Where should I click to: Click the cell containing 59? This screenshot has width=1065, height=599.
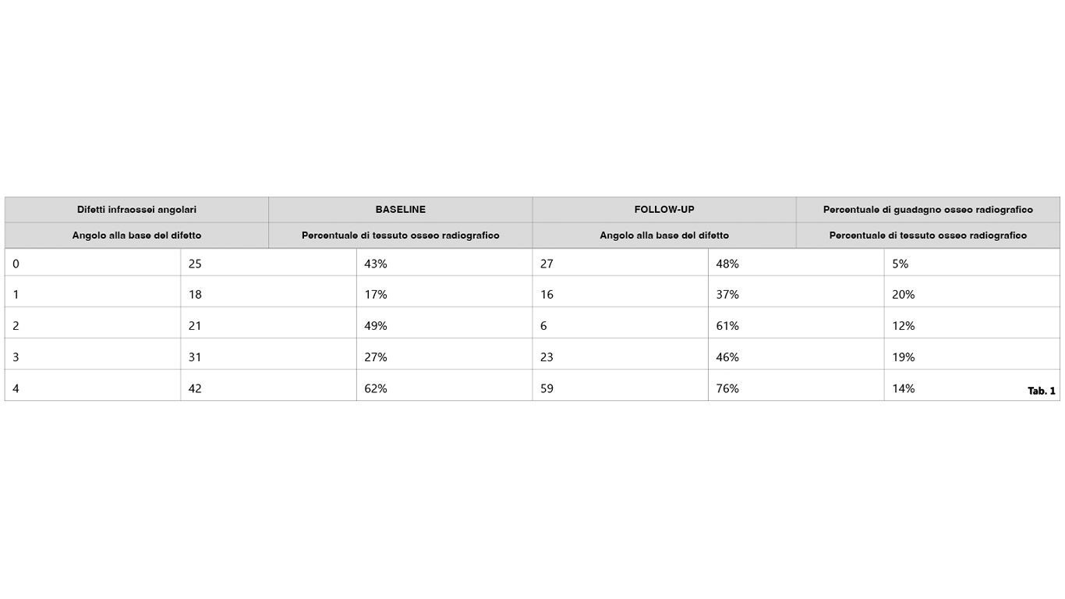621,388
